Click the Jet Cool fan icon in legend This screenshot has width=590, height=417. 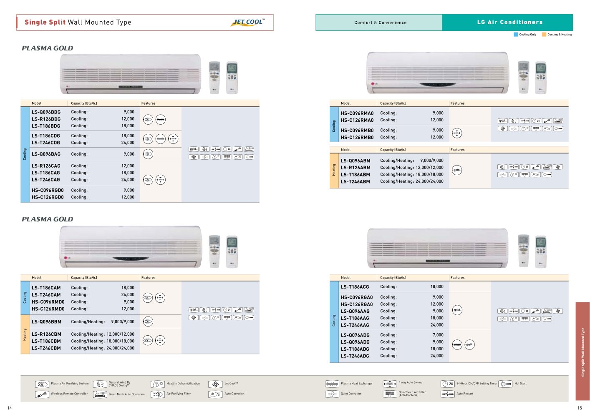click(215, 384)
